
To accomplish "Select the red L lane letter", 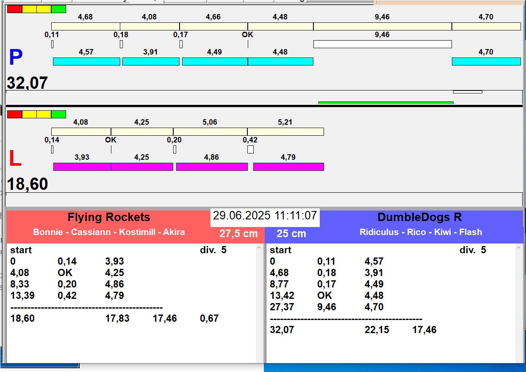I will [x=15, y=159].
